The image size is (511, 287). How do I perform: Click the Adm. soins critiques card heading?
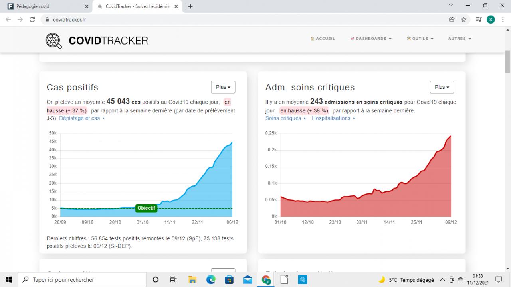tap(310, 87)
